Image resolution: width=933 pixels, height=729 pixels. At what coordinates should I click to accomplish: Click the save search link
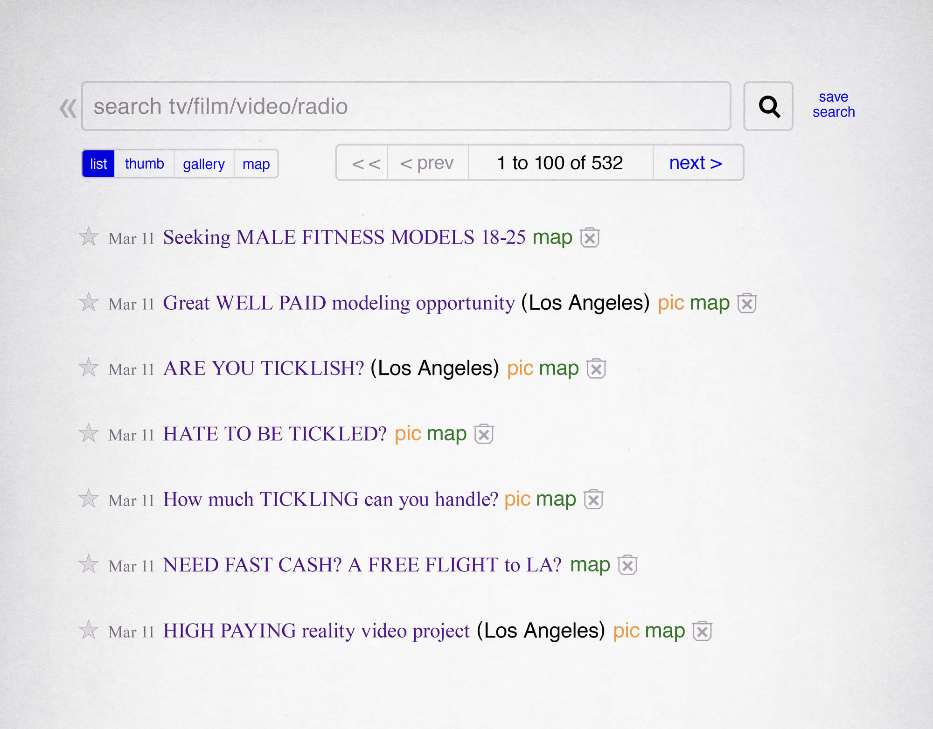pyautogui.click(x=833, y=104)
